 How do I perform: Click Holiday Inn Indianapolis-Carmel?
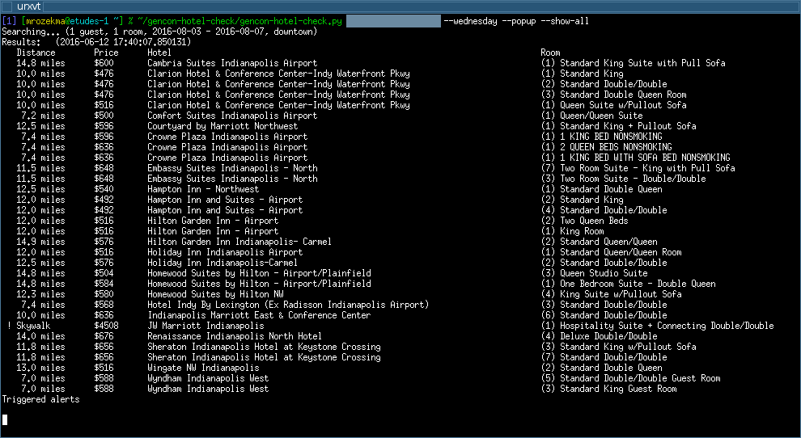[222, 263]
